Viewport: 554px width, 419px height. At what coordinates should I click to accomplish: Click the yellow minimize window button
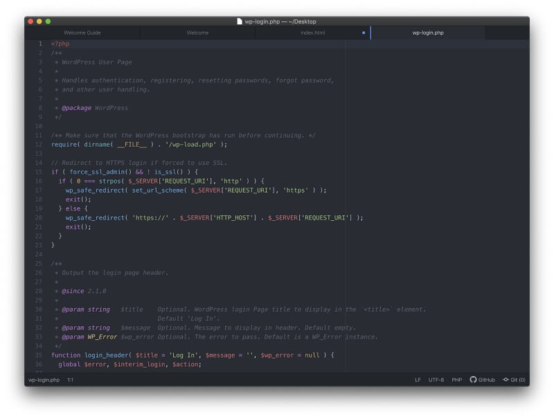(39, 21)
